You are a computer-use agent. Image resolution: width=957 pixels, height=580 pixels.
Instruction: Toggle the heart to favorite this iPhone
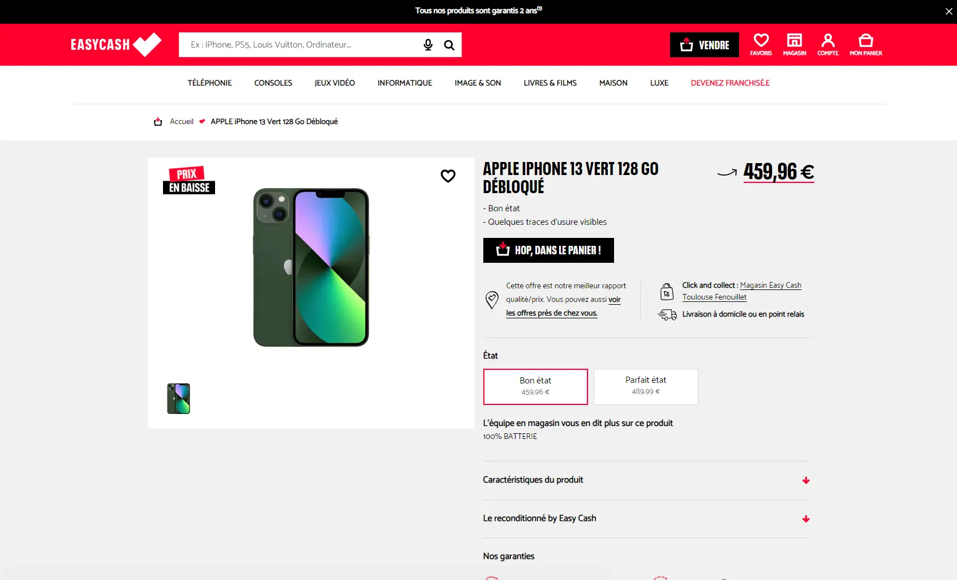[448, 176]
